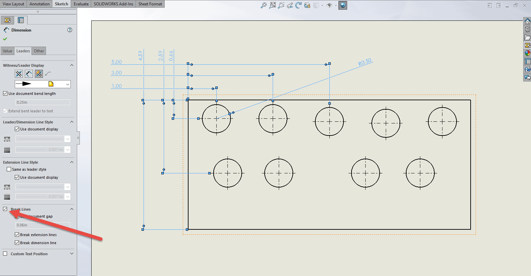Open the Evaluate tab
The width and height of the screenshot is (531, 276).
(x=81, y=4)
